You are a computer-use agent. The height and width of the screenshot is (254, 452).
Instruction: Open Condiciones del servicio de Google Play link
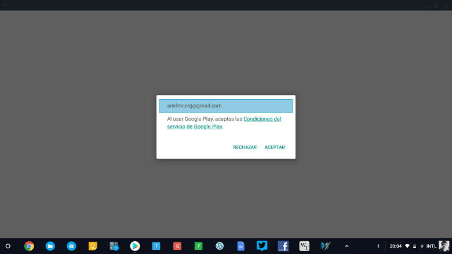click(x=224, y=123)
